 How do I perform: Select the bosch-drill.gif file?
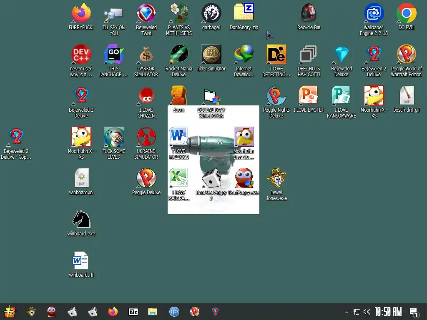point(406,99)
